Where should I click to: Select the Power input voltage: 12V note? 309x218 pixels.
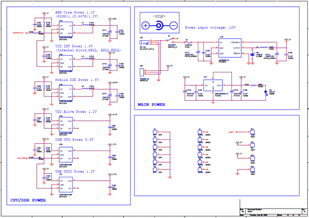point(210,28)
